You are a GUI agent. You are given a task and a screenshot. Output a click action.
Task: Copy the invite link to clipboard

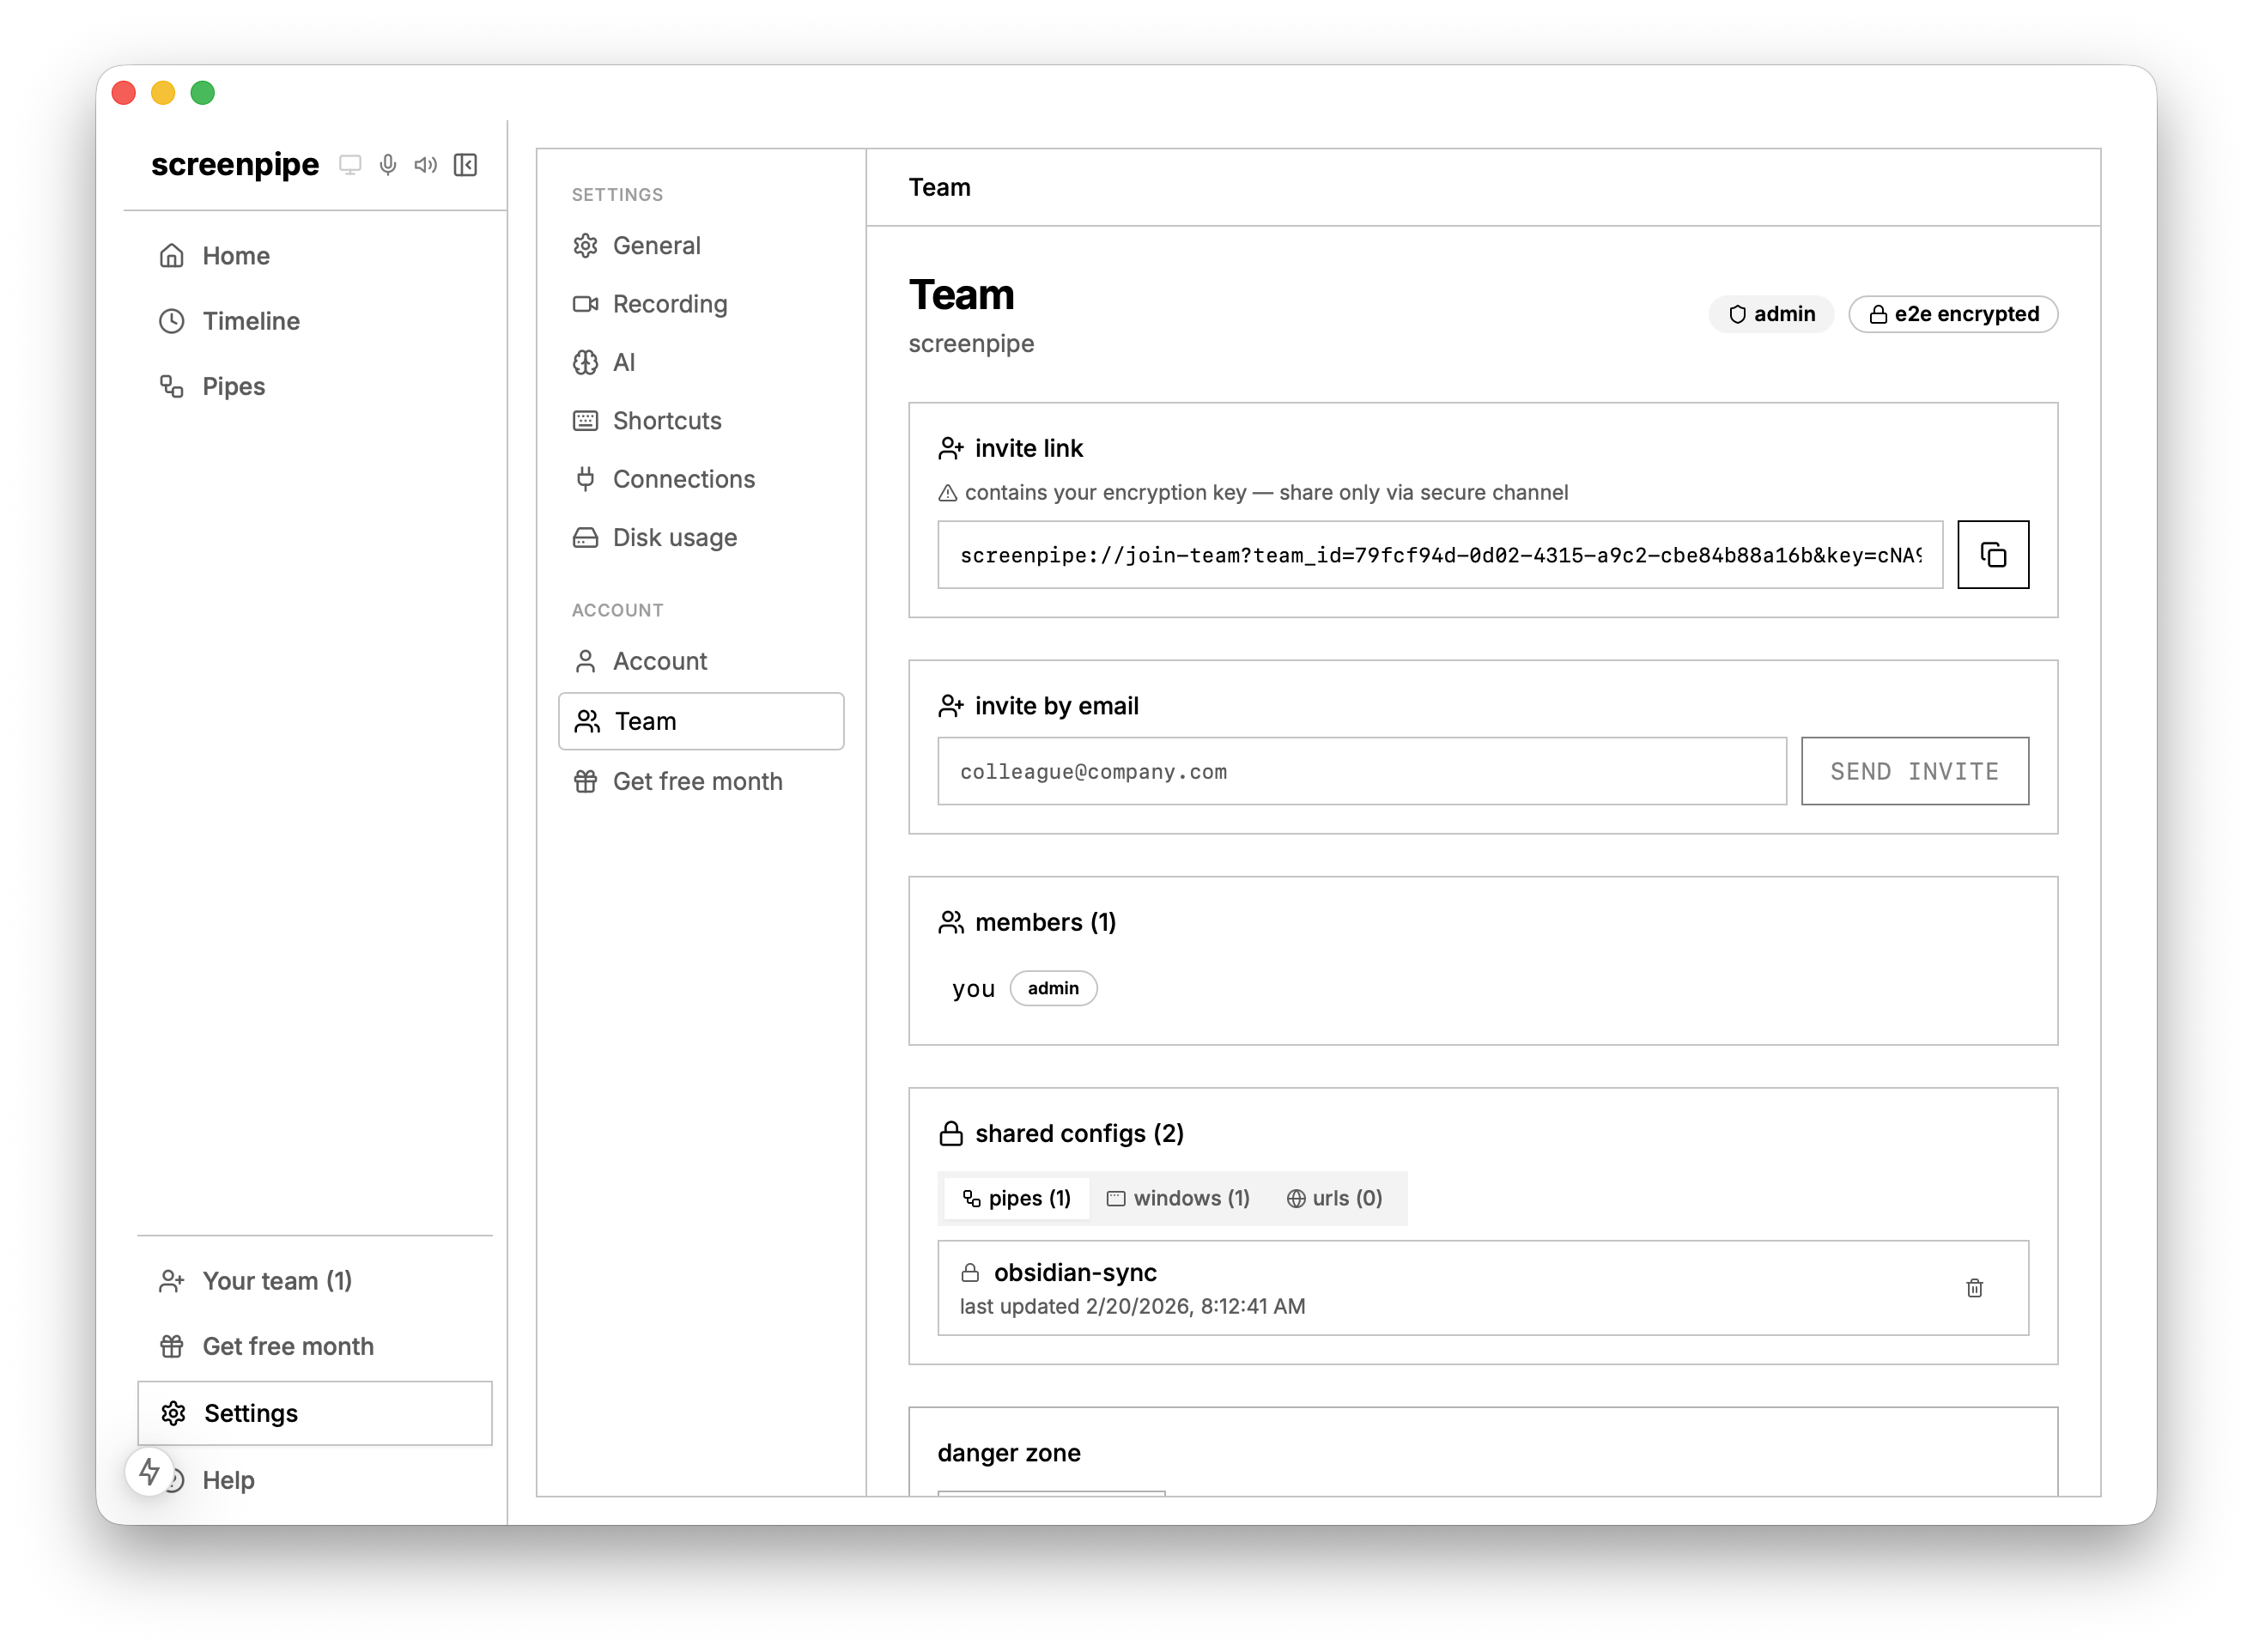pyautogui.click(x=1992, y=555)
